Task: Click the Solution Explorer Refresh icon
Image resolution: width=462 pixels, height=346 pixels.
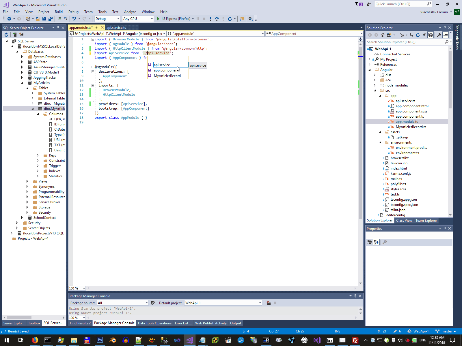Action: point(418,35)
